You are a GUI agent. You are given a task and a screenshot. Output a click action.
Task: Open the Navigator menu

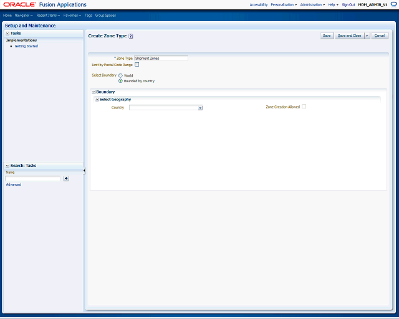[24, 15]
